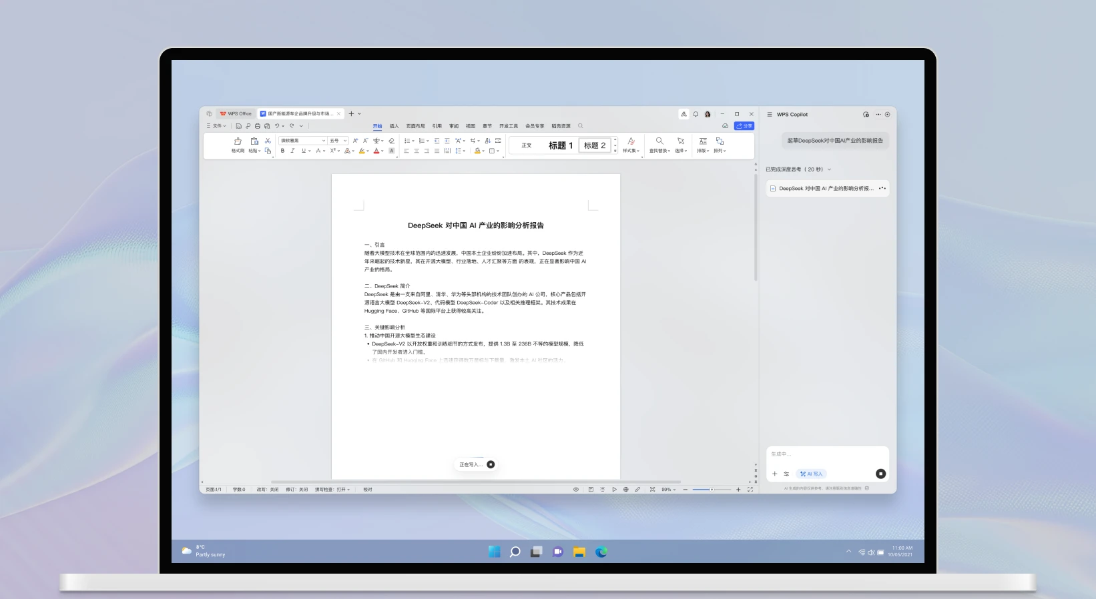Click the print preview icon

267,126
